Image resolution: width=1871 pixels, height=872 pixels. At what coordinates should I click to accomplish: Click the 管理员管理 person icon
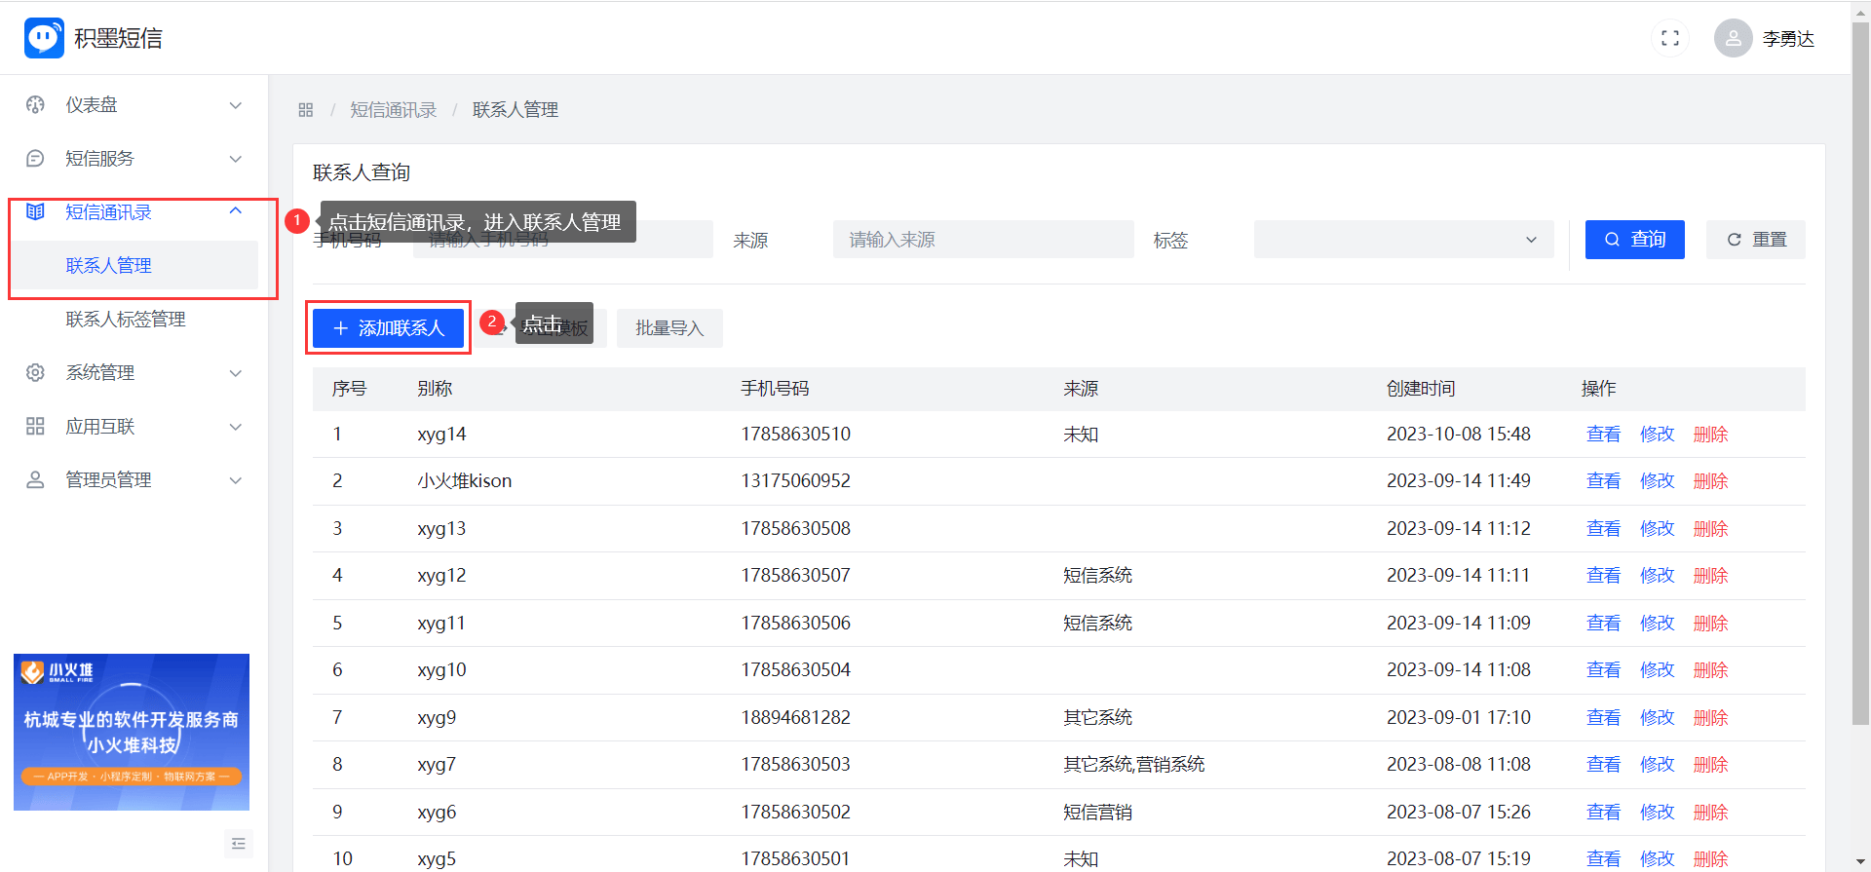[x=36, y=480]
